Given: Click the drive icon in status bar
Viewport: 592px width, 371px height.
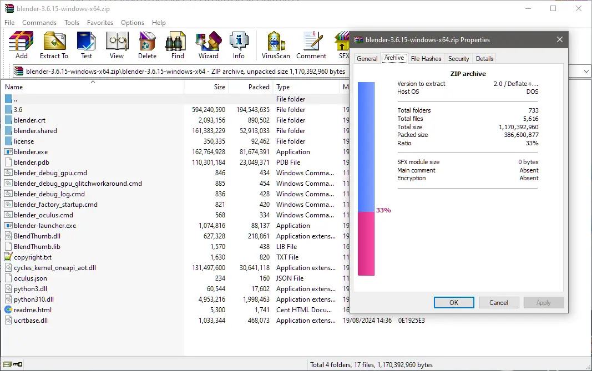Looking at the screenshot, I should 7,364.
